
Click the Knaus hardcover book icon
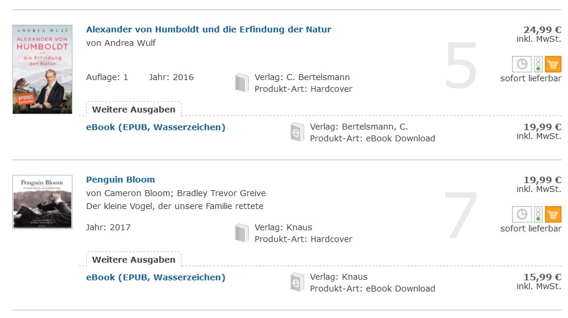(242, 233)
